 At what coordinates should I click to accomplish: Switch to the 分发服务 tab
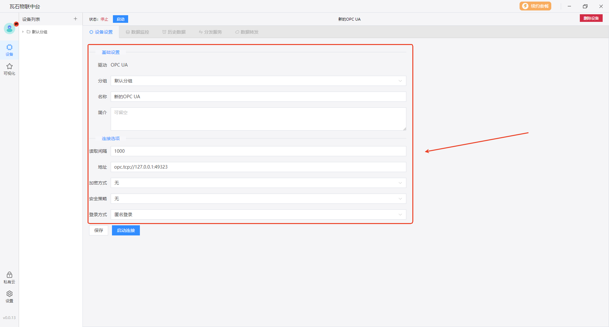click(x=210, y=32)
